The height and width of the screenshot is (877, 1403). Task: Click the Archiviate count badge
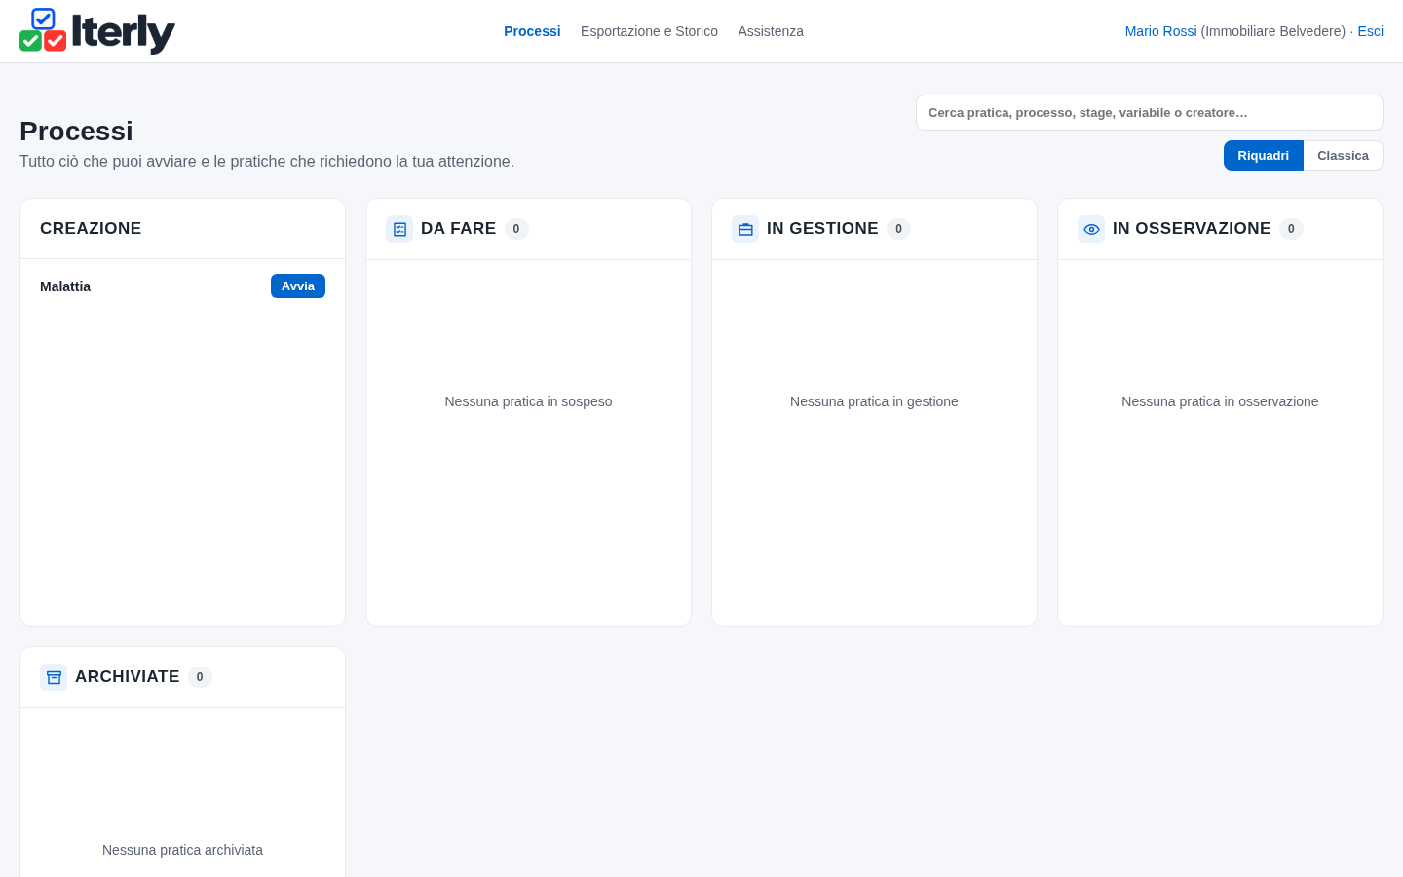(x=200, y=677)
